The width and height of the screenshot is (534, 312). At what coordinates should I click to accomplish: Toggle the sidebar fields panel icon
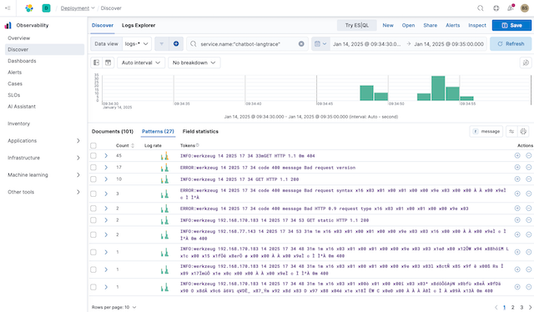coord(97,63)
